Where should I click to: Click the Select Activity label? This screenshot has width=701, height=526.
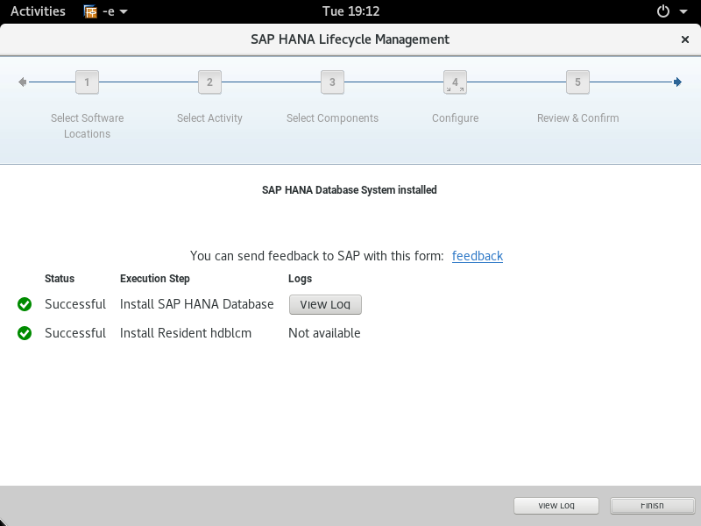[209, 118]
